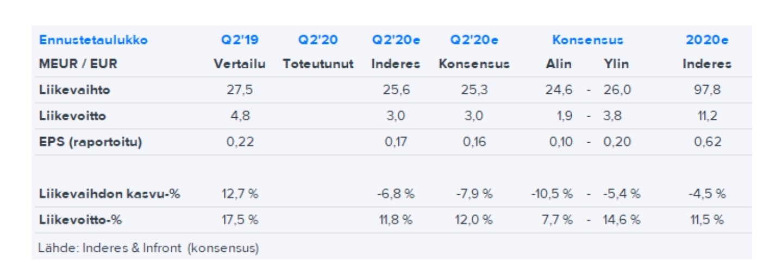Image resolution: width=782 pixels, height=274 pixels.
Task: Select the EPS consensus value 0,16
Action: point(474,142)
